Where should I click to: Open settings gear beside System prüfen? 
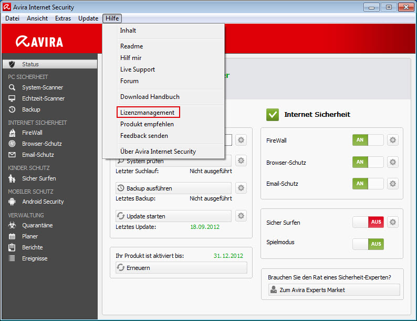(x=241, y=160)
